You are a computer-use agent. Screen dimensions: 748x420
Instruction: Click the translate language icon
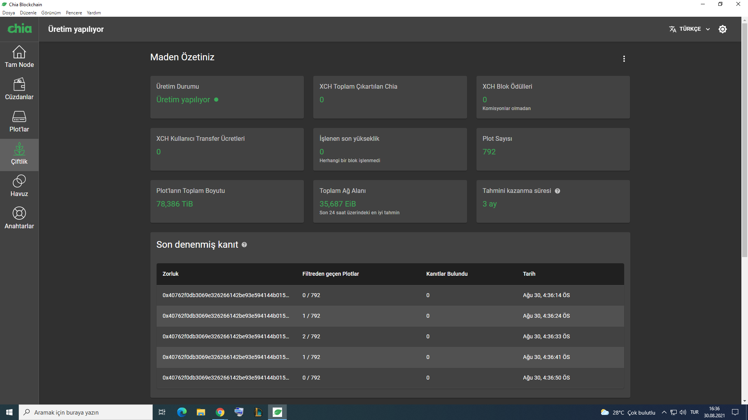[x=673, y=29]
